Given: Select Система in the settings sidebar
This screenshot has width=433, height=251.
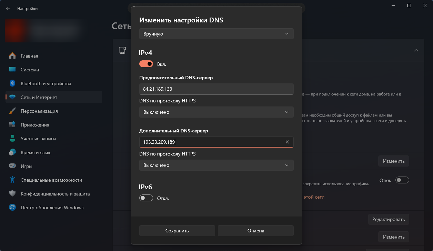Looking at the screenshot, I should (x=30, y=70).
